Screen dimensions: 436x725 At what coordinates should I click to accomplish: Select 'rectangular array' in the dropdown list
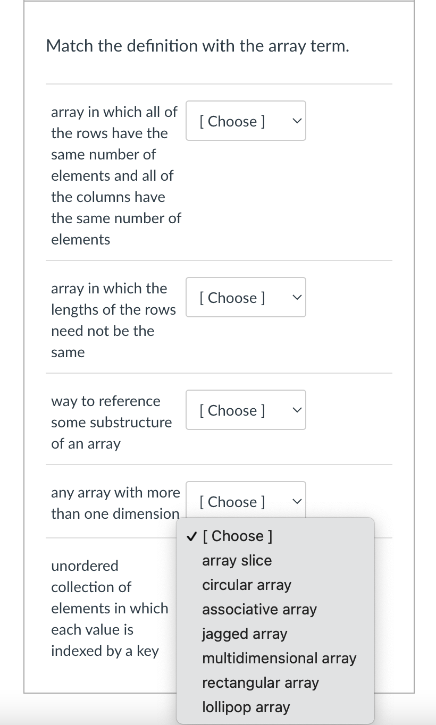(x=261, y=682)
